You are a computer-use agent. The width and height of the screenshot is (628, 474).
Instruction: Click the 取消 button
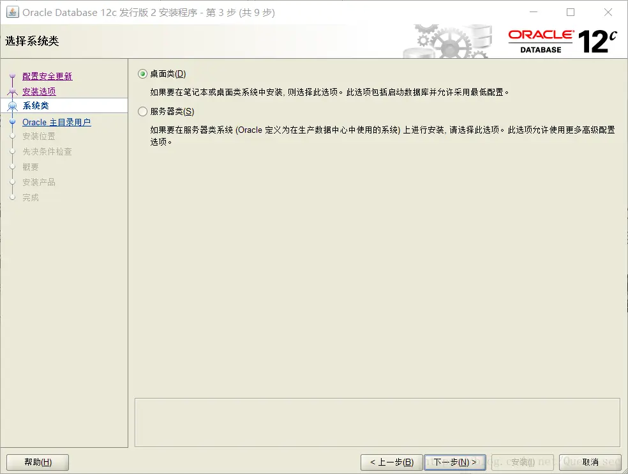pyautogui.click(x=590, y=462)
